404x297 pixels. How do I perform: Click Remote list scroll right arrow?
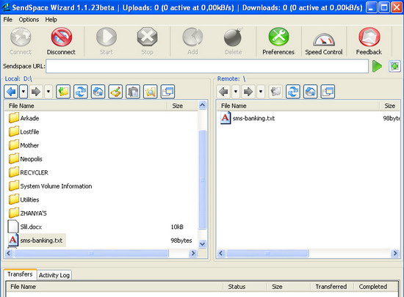click(394, 253)
